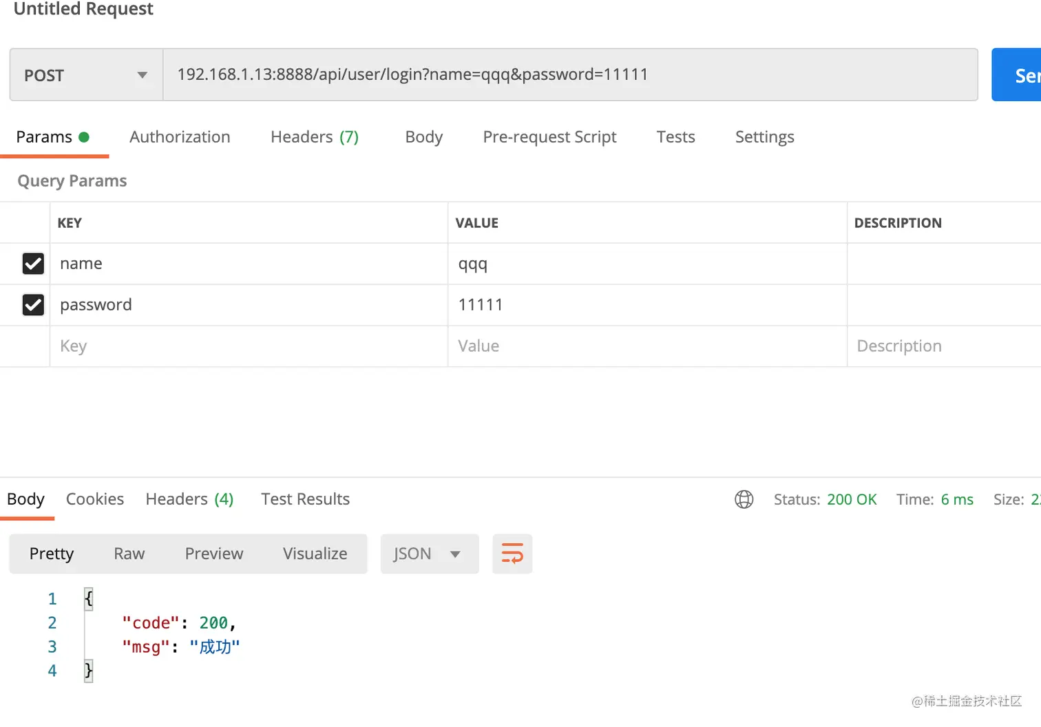Click the request URL input field
The width and height of the screenshot is (1041, 727).
pyautogui.click(x=570, y=74)
